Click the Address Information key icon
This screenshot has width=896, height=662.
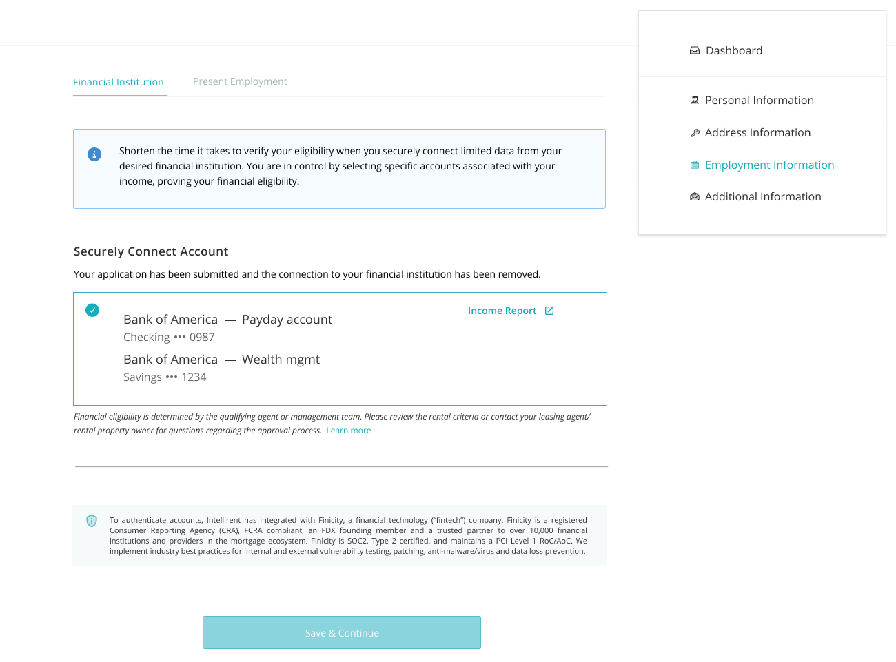pos(695,133)
